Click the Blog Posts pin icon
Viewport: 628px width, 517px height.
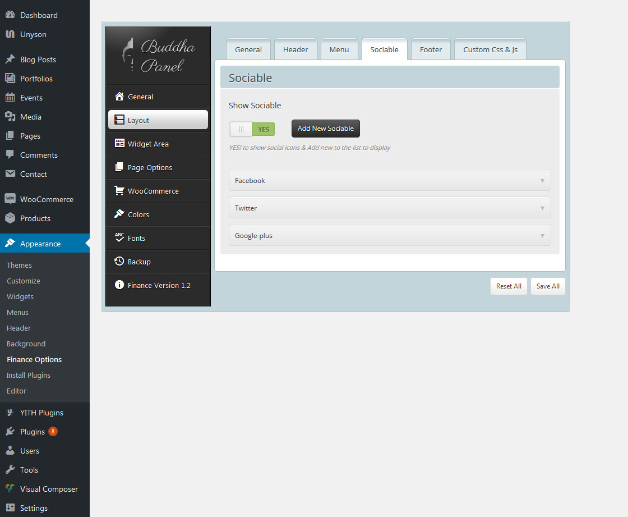point(10,60)
